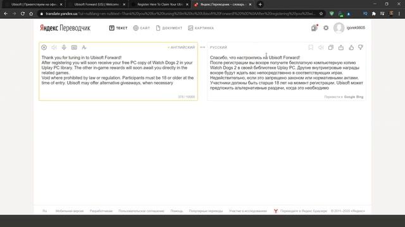Rate translation with thumbs up
405x227 pixels.
(x=351, y=47)
